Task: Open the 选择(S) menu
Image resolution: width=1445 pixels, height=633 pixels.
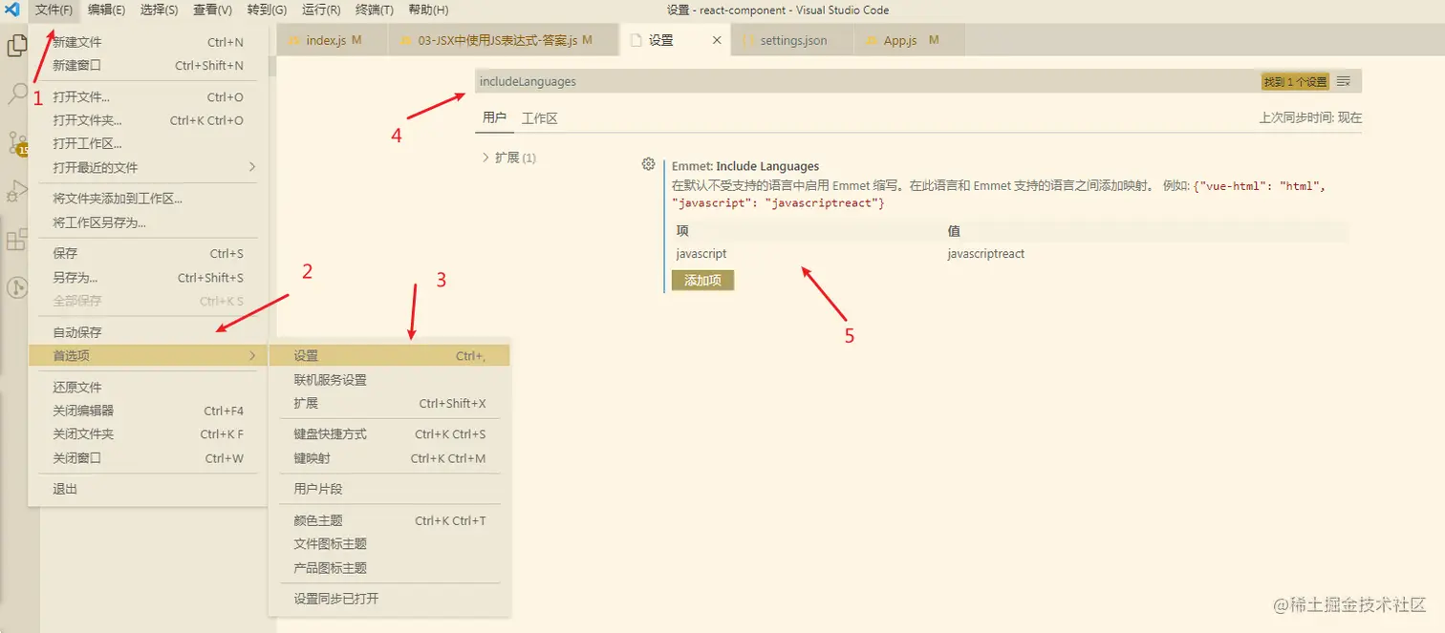Action: 159,11
